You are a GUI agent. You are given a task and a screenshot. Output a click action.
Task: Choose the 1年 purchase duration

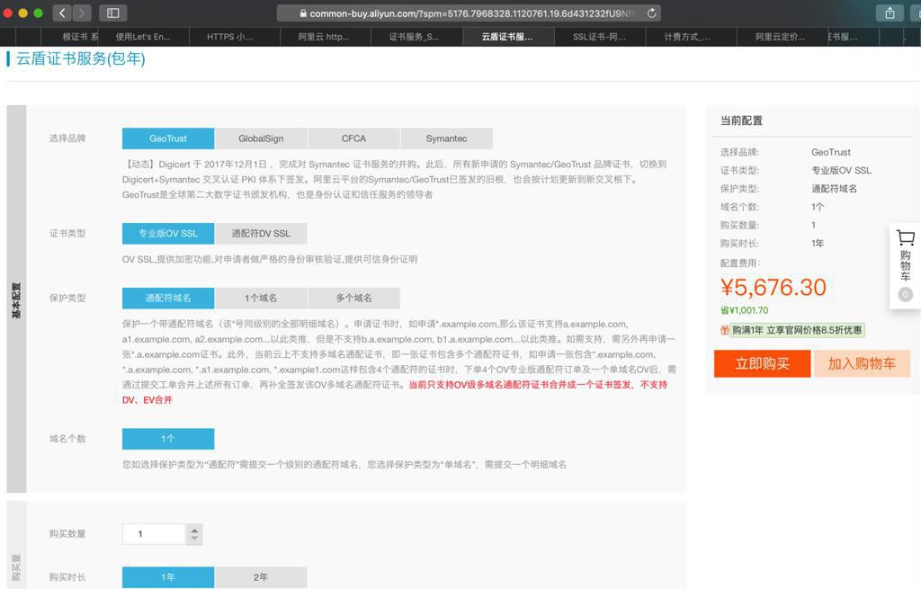tap(168, 577)
